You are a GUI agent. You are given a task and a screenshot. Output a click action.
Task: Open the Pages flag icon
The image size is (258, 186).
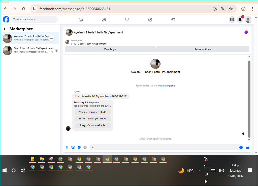tap(127, 20)
